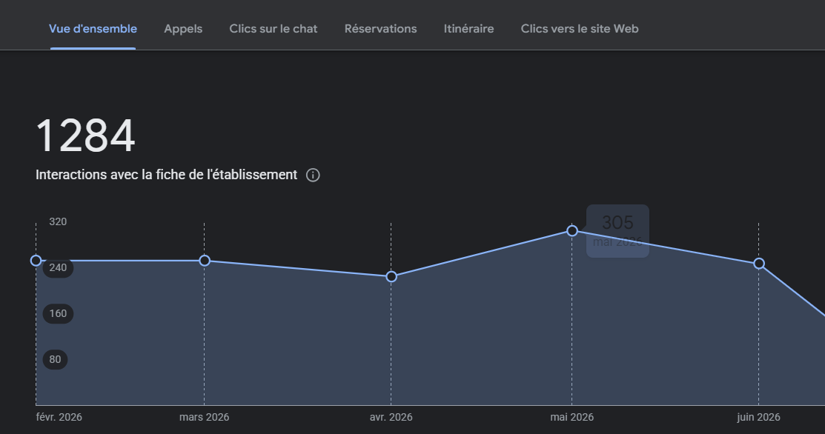Open Clics vers le site Web tab

point(580,29)
